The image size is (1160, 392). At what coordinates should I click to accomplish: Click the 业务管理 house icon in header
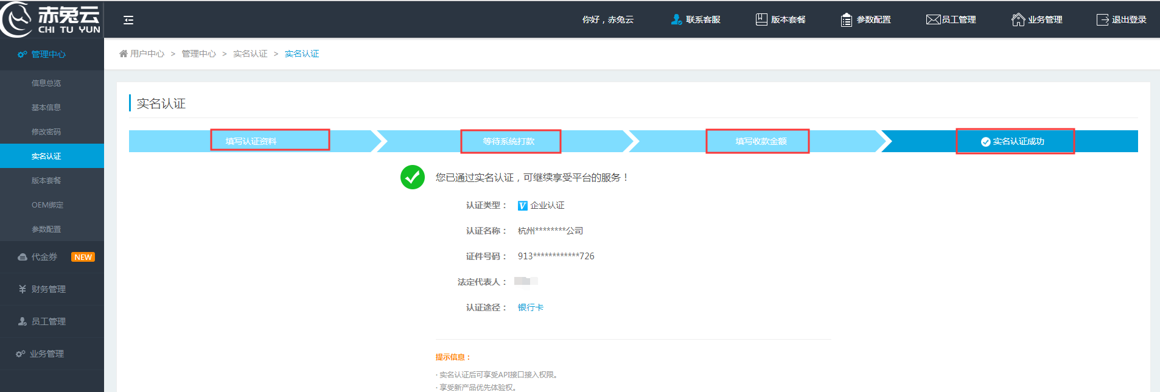pos(1018,19)
